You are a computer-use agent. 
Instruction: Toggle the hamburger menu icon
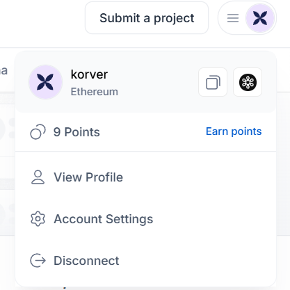point(233,18)
